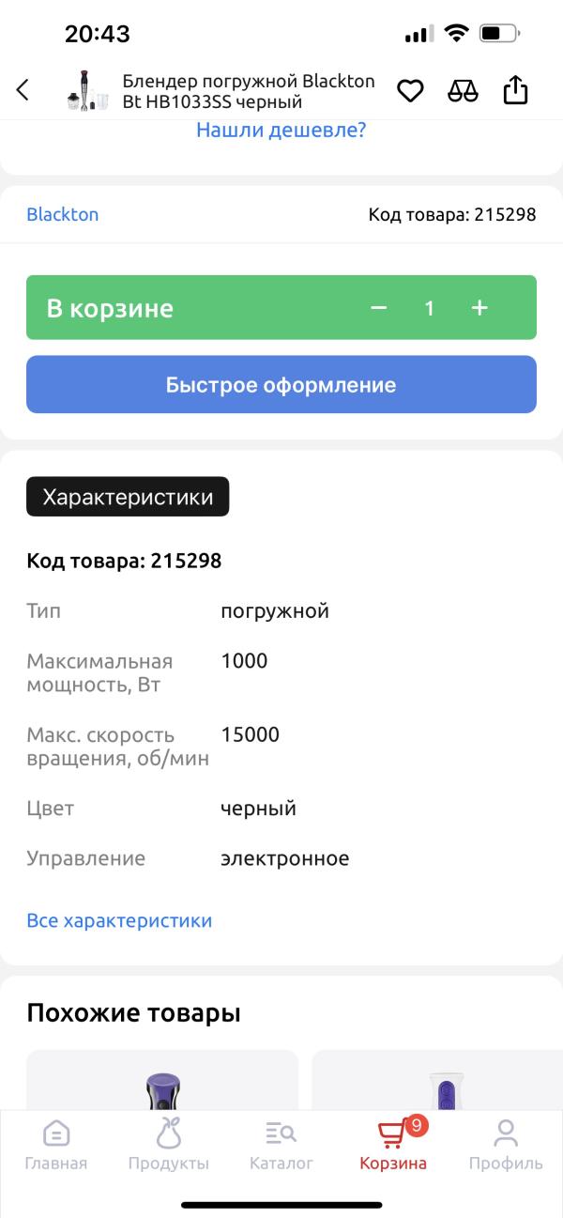The height and width of the screenshot is (1218, 563).
Task: Open product comparison scales icon
Action: (x=463, y=91)
